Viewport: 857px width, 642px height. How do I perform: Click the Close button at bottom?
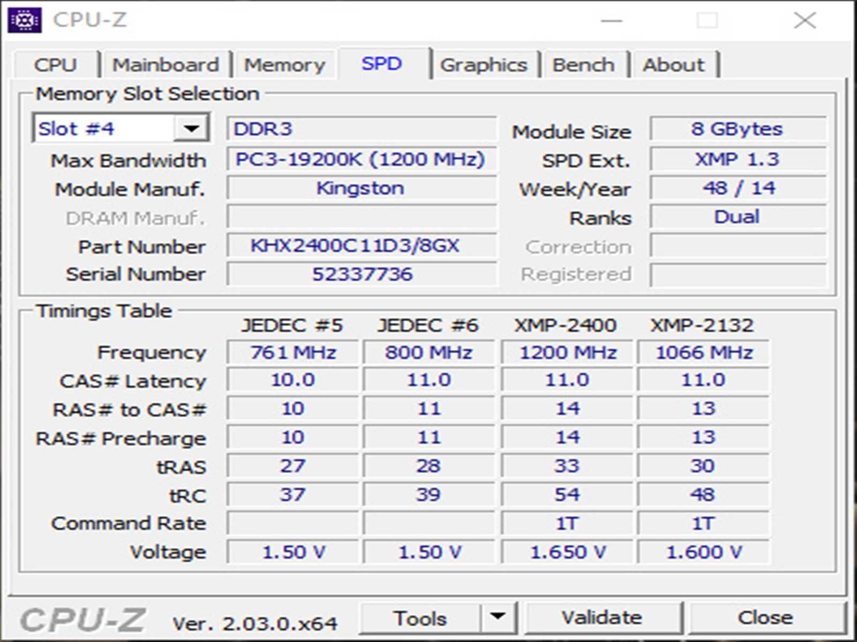(x=766, y=618)
